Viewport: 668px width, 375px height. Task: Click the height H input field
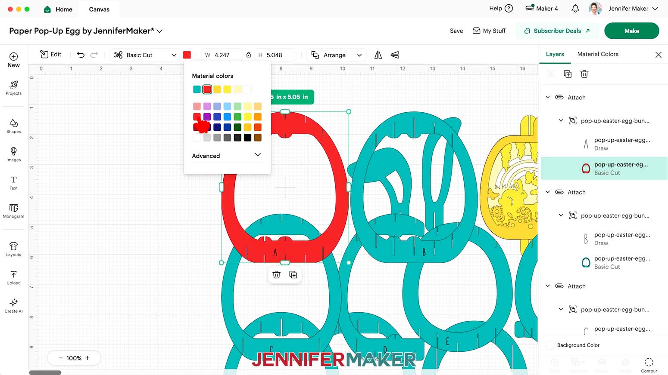[x=276, y=55]
